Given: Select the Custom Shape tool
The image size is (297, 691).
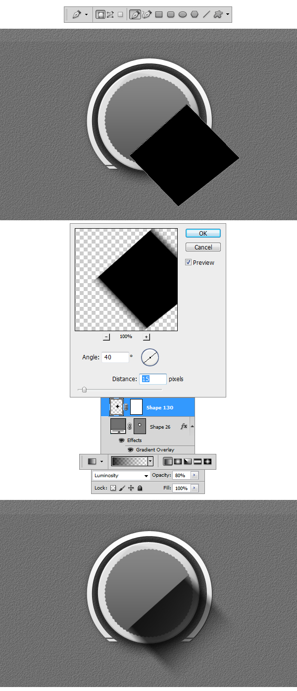Looking at the screenshot, I should 218,15.
